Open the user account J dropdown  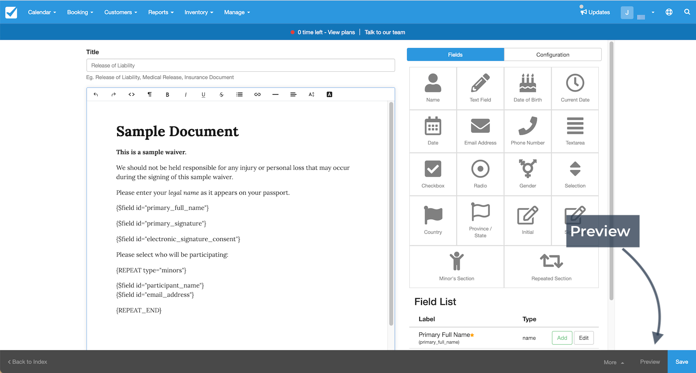coord(637,12)
